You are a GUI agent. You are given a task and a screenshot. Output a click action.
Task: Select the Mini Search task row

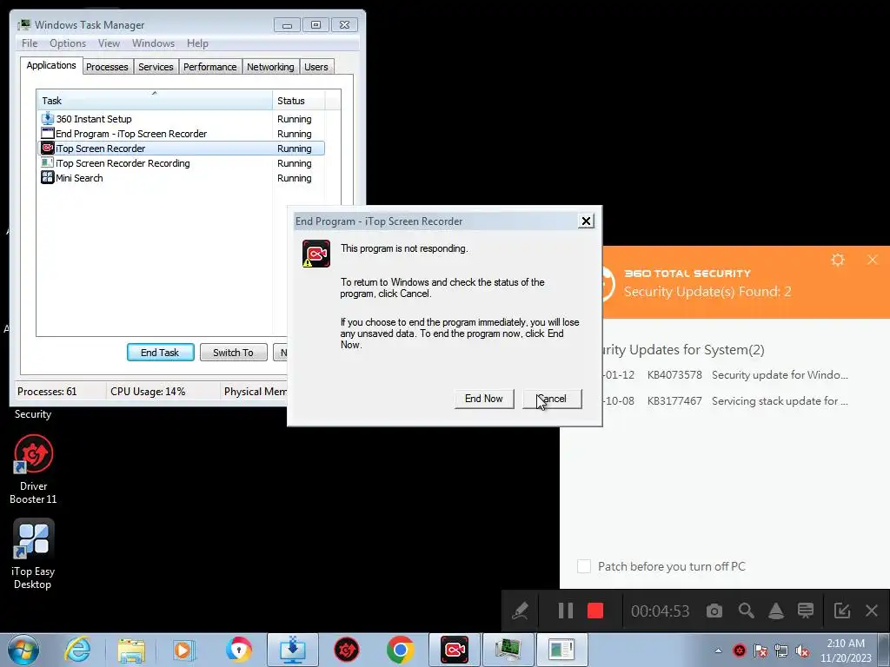182,178
